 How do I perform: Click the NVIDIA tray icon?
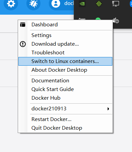coord(82,4)
